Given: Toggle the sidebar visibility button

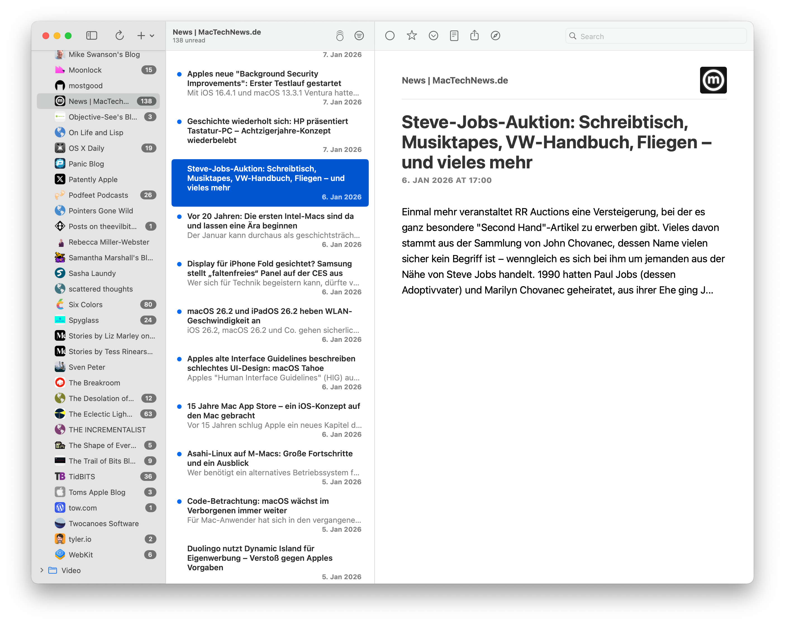Looking at the screenshot, I should (91, 36).
